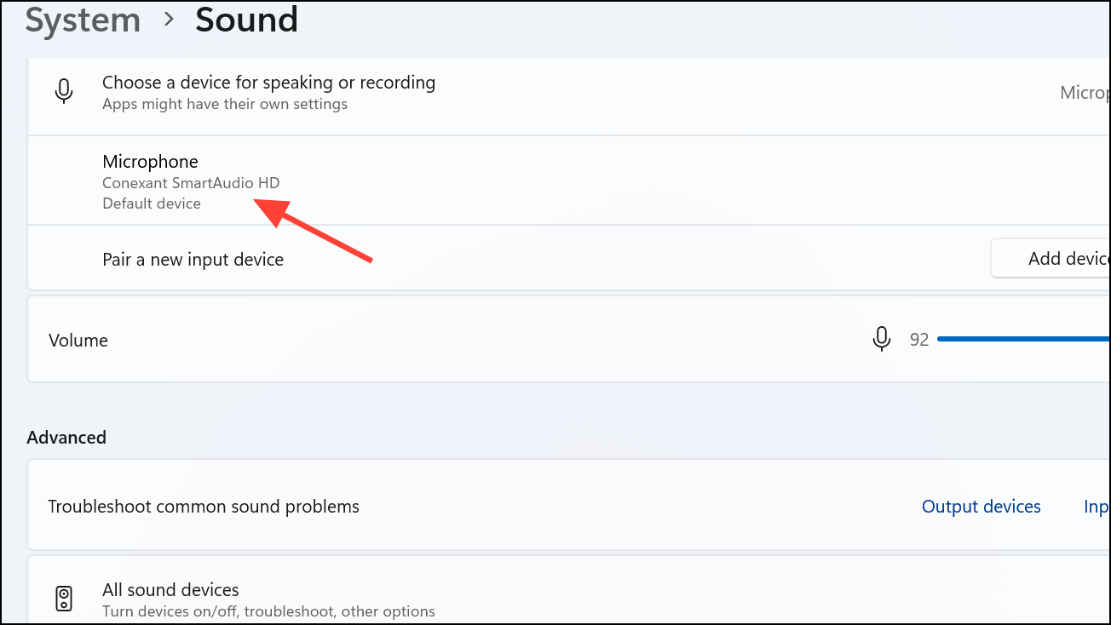Click the Default device status text
Screen dimensions: 1111x625
click(x=152, y=204)
